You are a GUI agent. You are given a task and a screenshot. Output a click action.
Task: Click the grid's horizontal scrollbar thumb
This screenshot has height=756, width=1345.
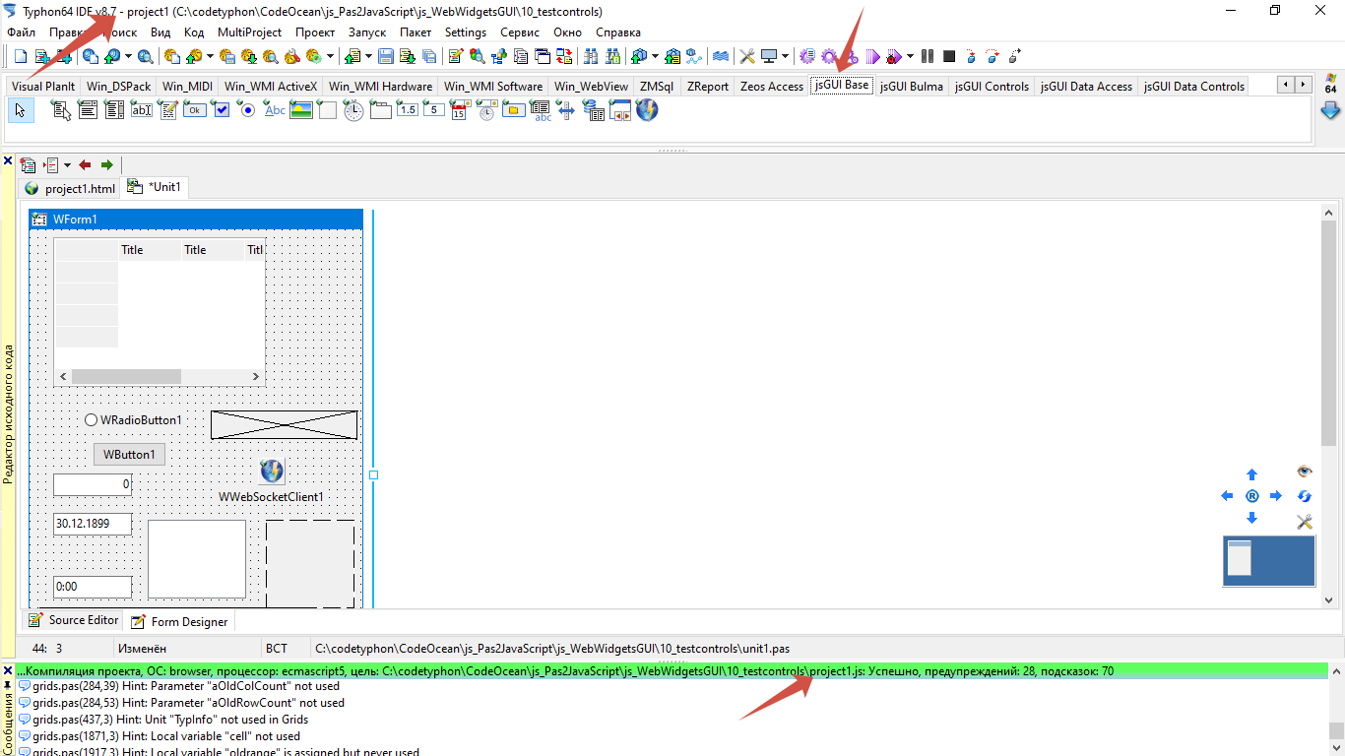[x=126, y=376]
